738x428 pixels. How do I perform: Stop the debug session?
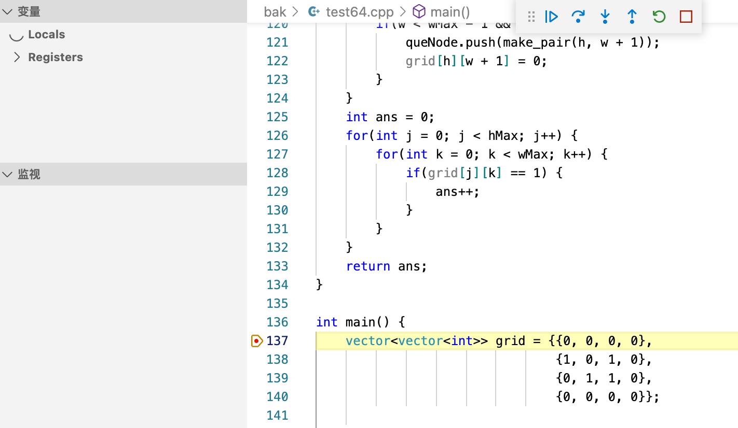click(686, 17)
